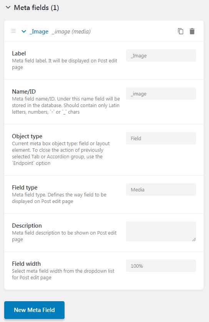Click the Description textarea resize grip
The width and height of the screenshot is (209, 322).
[194, 240]
